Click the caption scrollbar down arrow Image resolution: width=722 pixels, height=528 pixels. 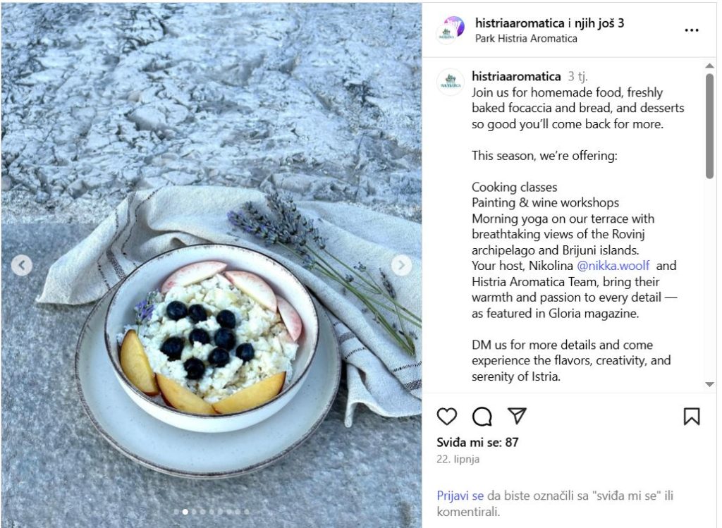tap(709, 384)
